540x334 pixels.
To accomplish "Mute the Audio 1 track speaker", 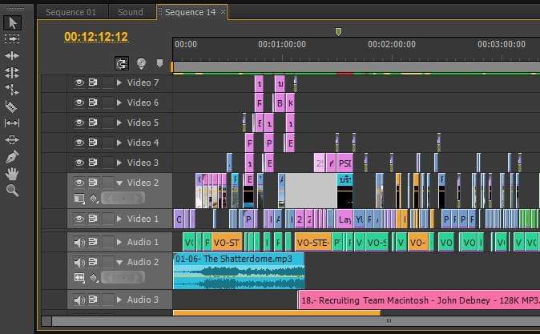I will coord(79,243).
